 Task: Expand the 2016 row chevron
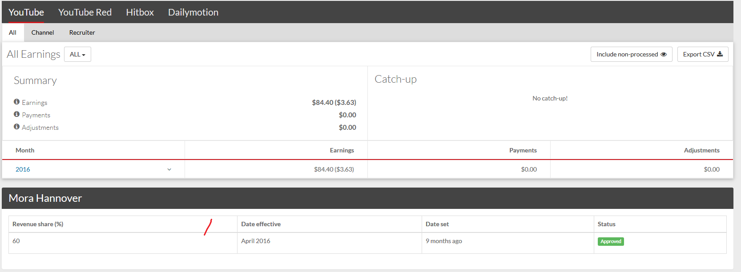pos(169,169)
